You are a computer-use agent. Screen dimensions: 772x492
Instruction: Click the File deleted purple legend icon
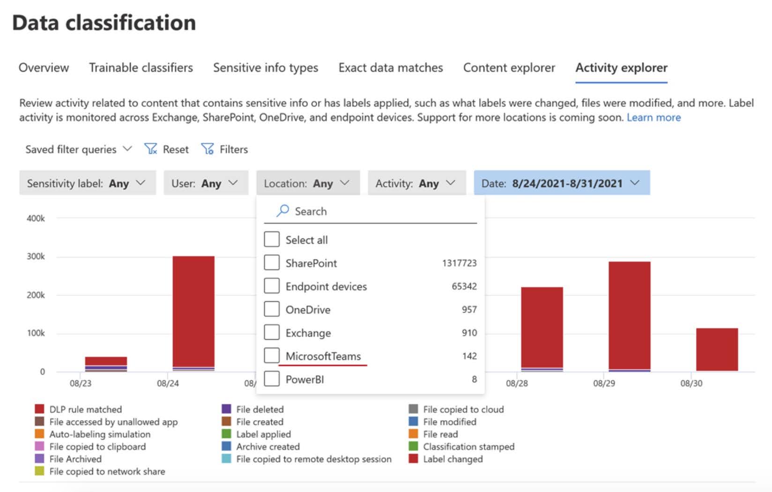point(226,409)
